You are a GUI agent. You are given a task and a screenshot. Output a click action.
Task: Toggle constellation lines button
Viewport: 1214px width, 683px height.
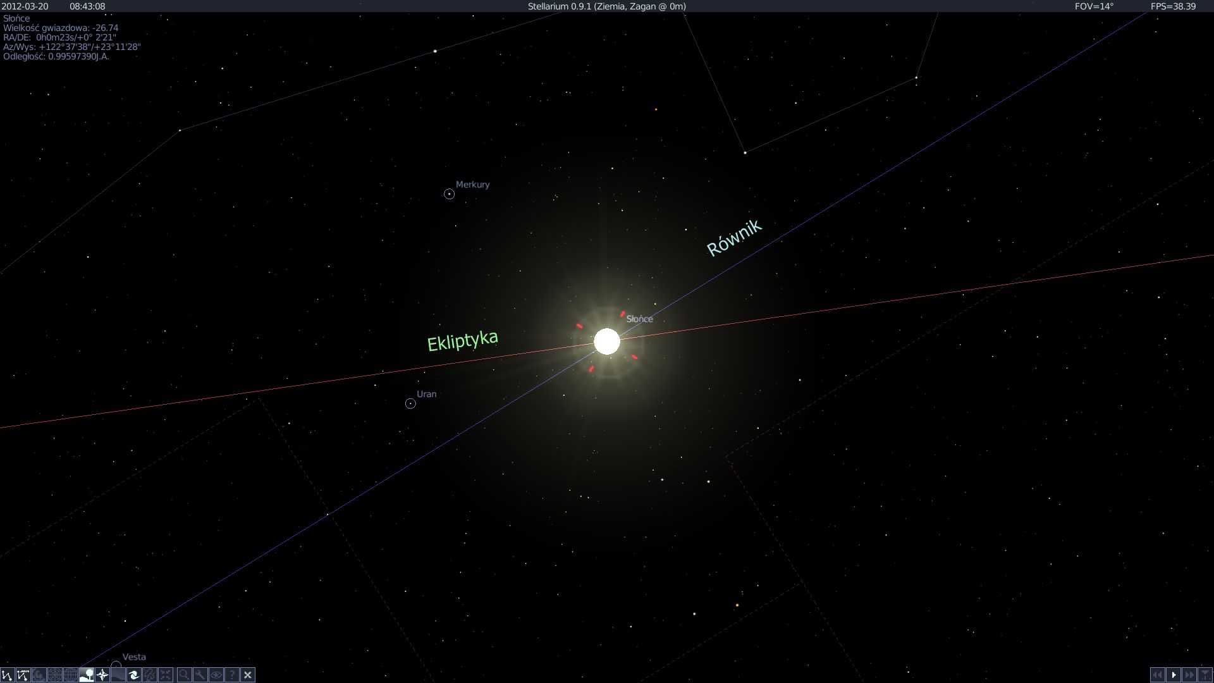7,675
